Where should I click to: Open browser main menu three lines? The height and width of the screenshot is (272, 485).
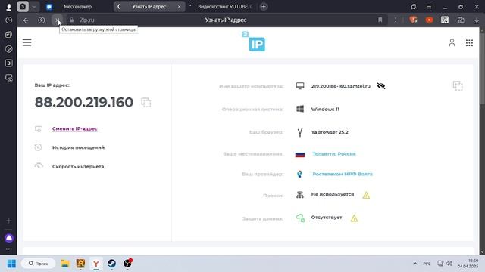(429, 7)
